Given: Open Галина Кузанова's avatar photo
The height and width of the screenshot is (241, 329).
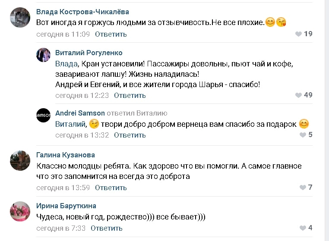Looking at the screenshot, I should [20, 160].
